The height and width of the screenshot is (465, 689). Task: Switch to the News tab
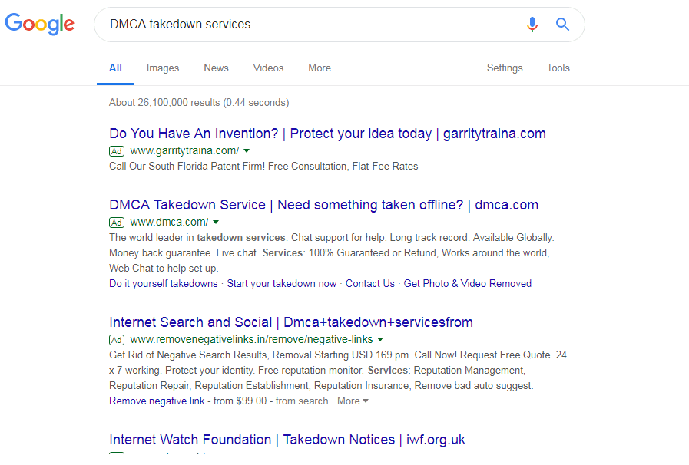(x=216, y=68)
